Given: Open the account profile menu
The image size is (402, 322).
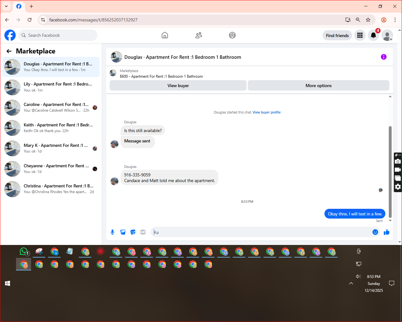Looking at the screenshot, I should click(387, 35).
